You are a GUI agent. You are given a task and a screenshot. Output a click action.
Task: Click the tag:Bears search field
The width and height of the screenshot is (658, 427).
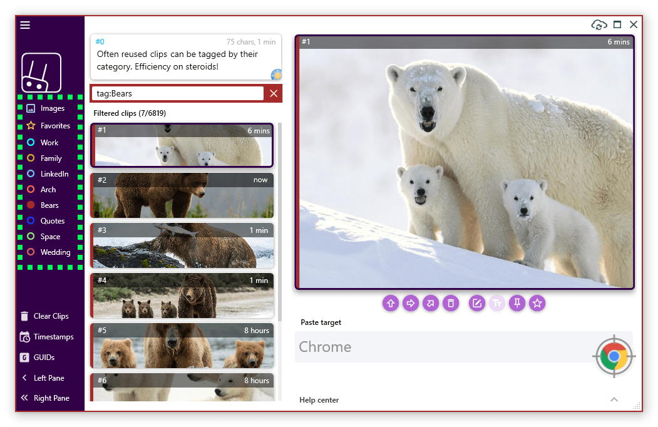click(178, 93)
